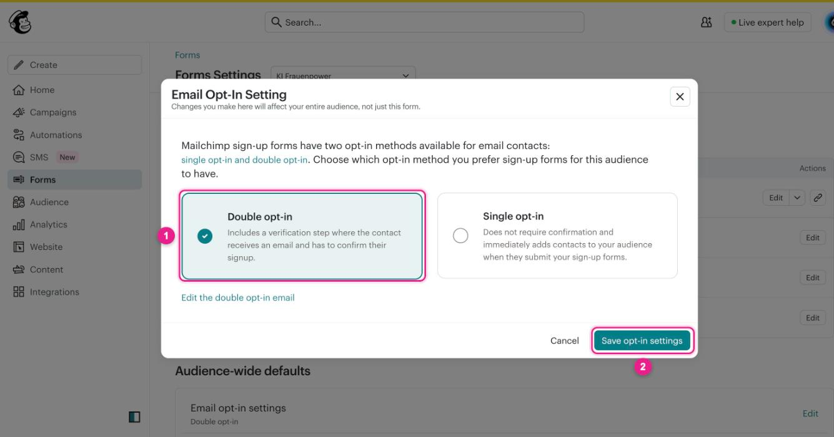Click the Mailchimp Freddie logo

(x=20, y=22)
